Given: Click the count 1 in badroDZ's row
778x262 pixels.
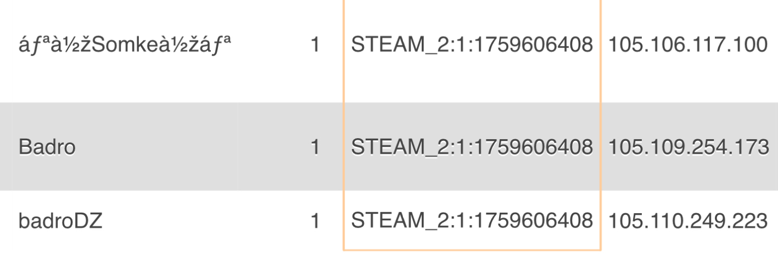Looking at the screenshot, I should (315, 221).
